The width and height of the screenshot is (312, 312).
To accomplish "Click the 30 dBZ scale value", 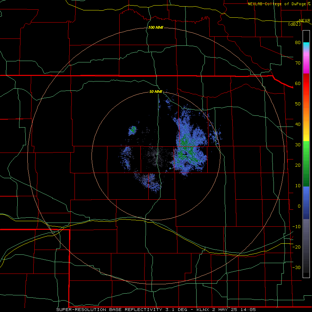I will point(298,145).
